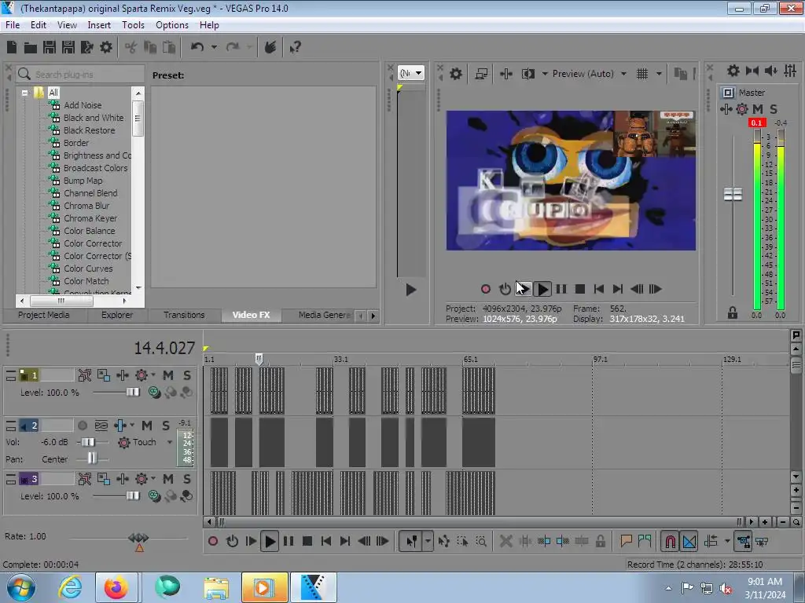805x603 pixels.
Task: Switch to the Explorer tab
Action: coord(117,315)
